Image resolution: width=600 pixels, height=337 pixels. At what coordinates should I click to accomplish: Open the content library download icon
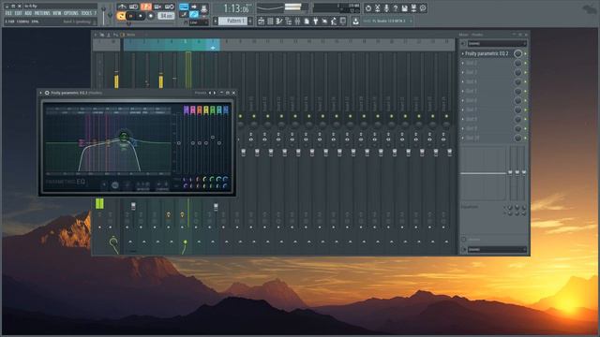pos(355,22)
